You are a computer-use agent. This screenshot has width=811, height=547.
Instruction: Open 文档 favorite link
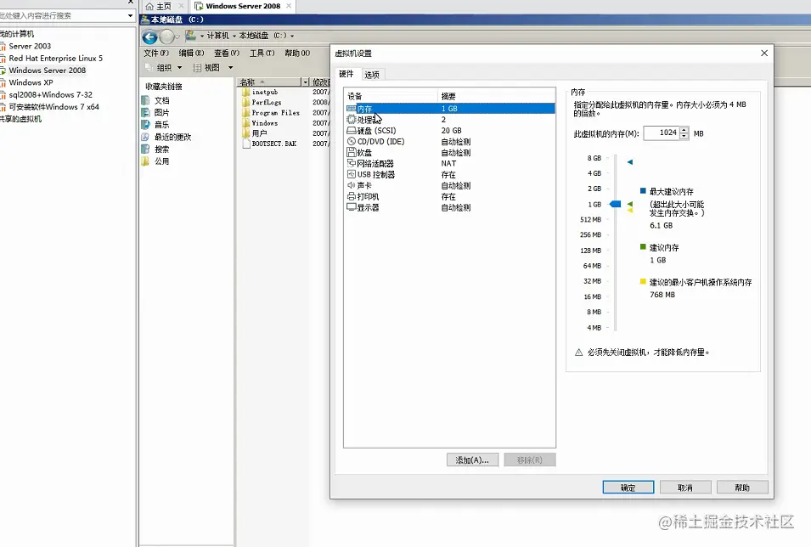coord(155,100)
